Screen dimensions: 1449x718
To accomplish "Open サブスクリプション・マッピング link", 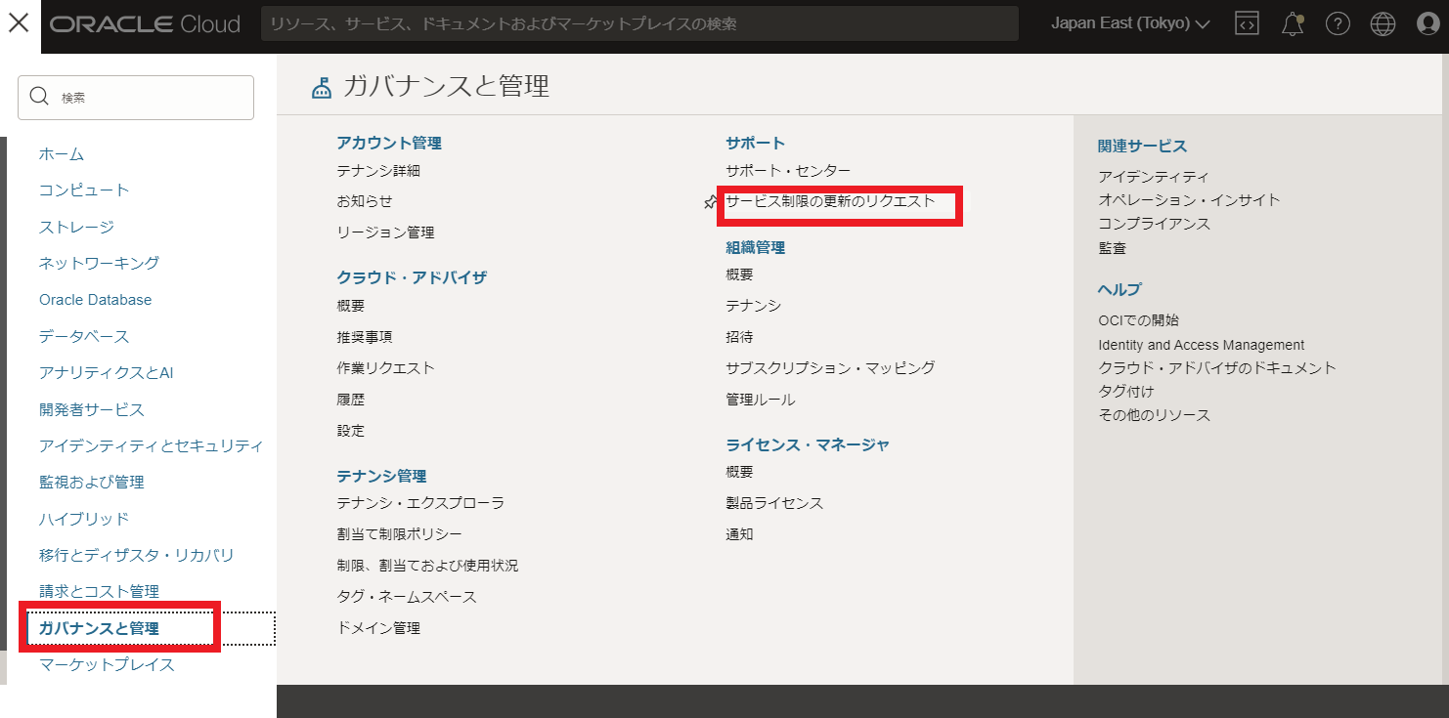I will (x=830, y=368).
